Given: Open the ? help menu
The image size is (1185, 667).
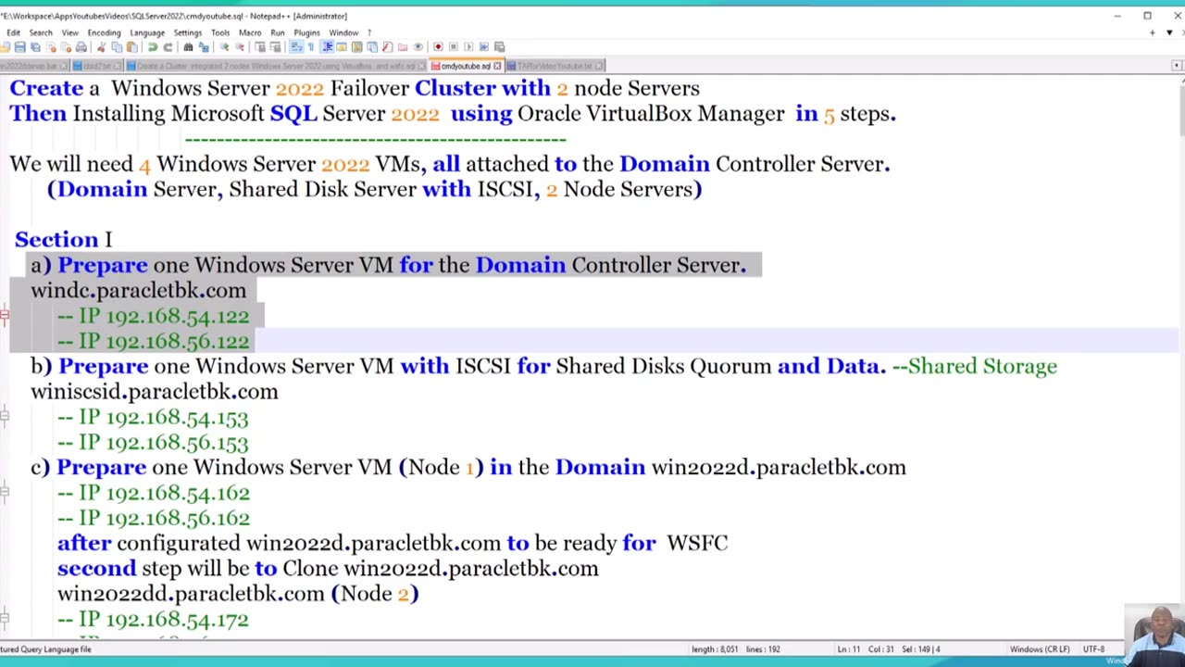Looking at the screenshot, I should (x=369, y=32).
